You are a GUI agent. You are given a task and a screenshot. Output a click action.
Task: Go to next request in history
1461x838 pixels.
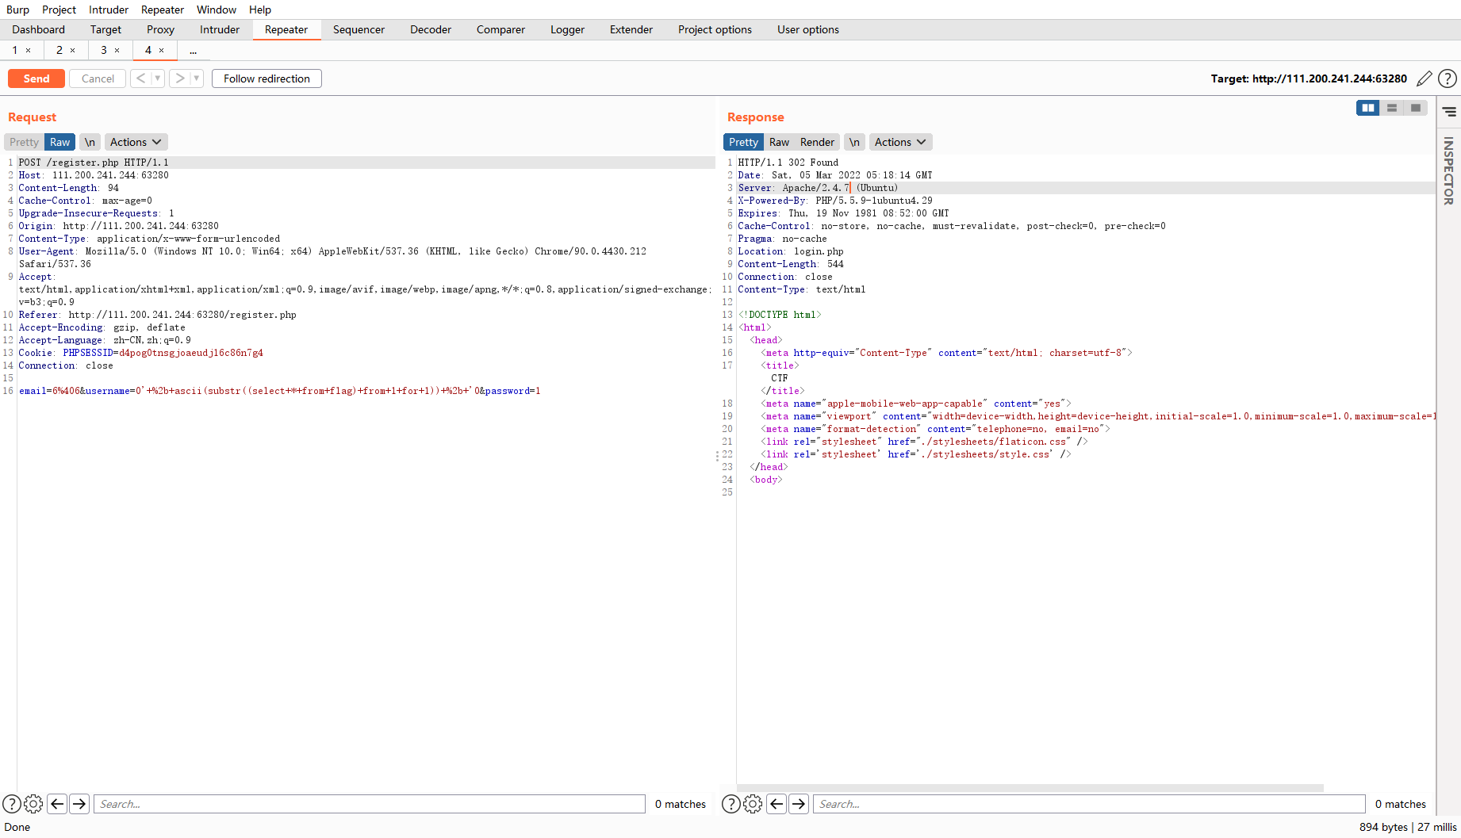coord(180,78)
